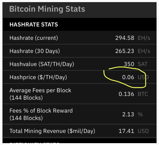The height and width of the screenshot is (145, 159).
Task: Click Fees % of Block Reward label
Action: click(x=41, y=114)
